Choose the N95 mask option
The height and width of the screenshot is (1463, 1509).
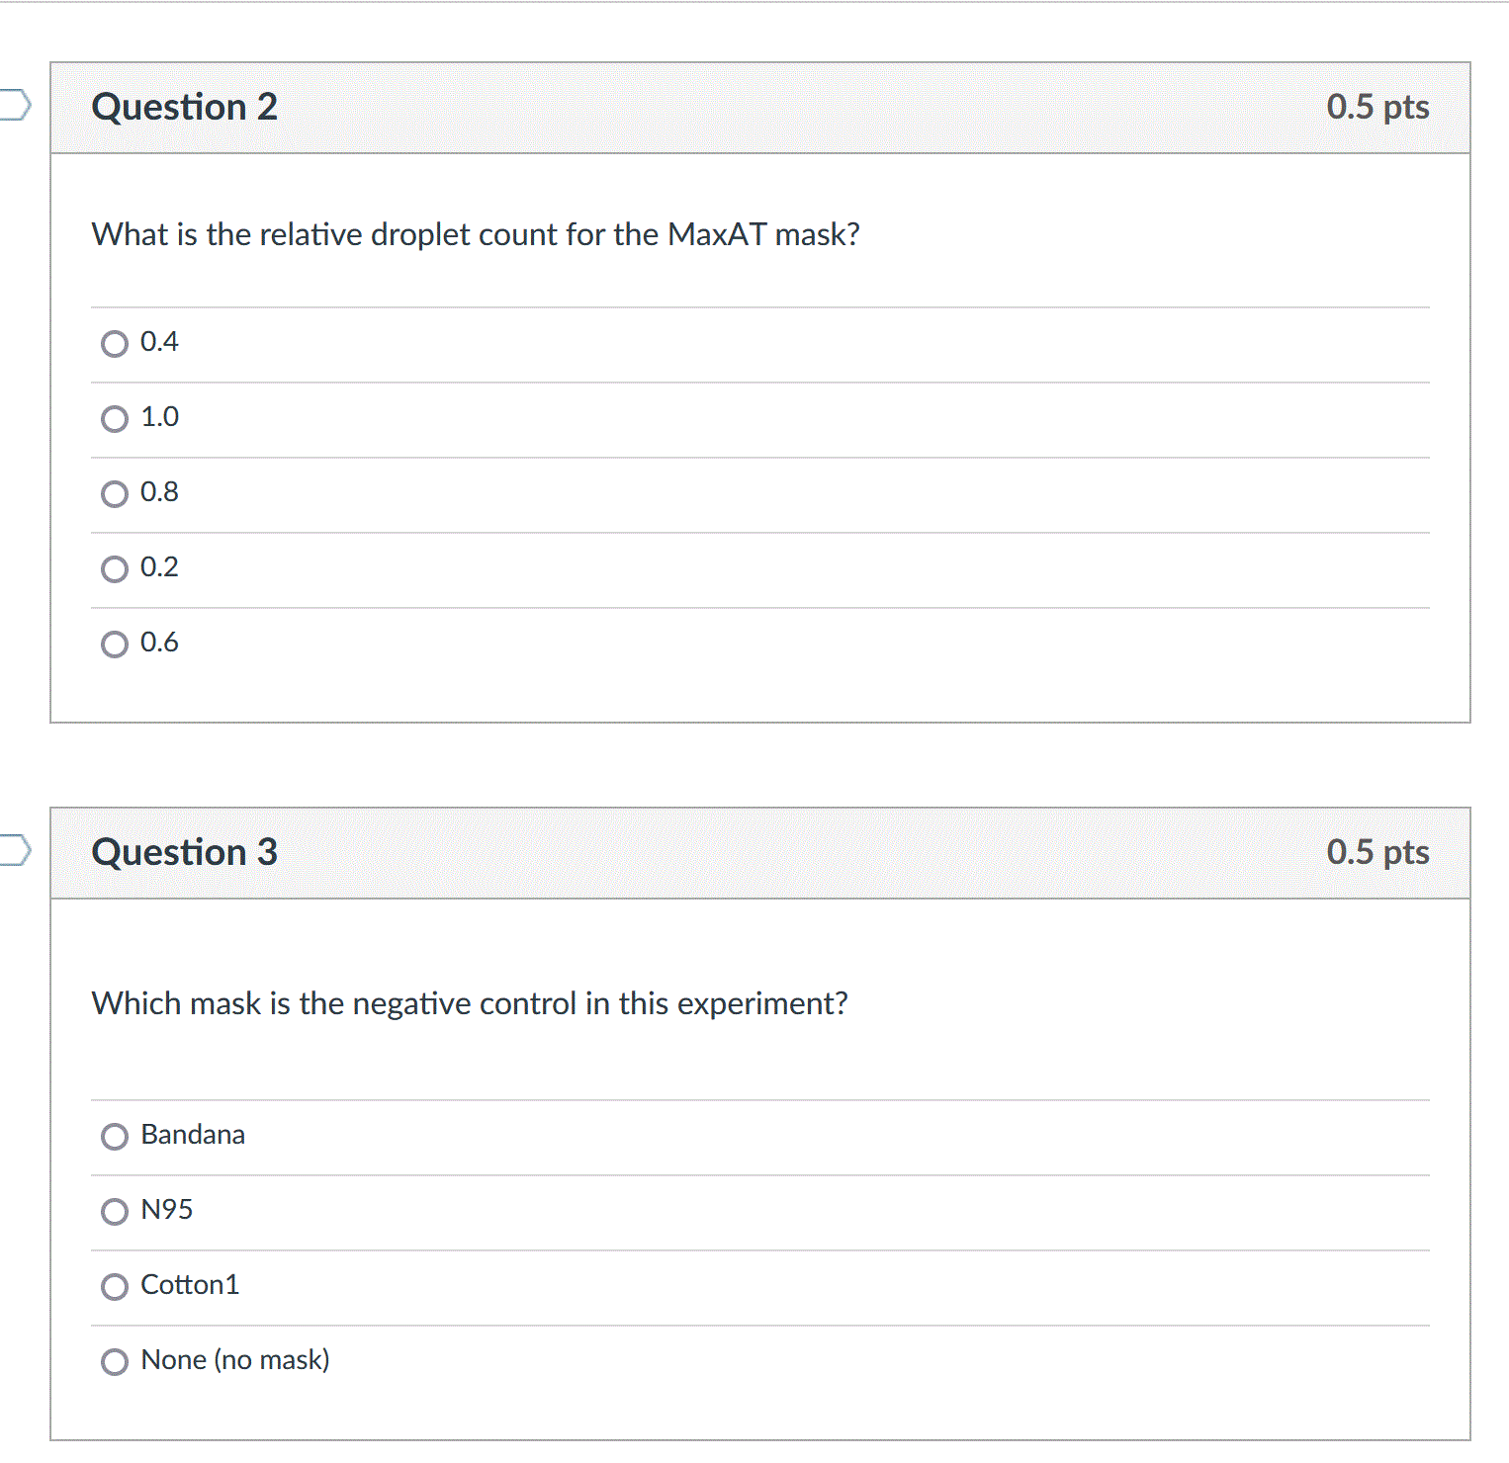[115, 1212]
